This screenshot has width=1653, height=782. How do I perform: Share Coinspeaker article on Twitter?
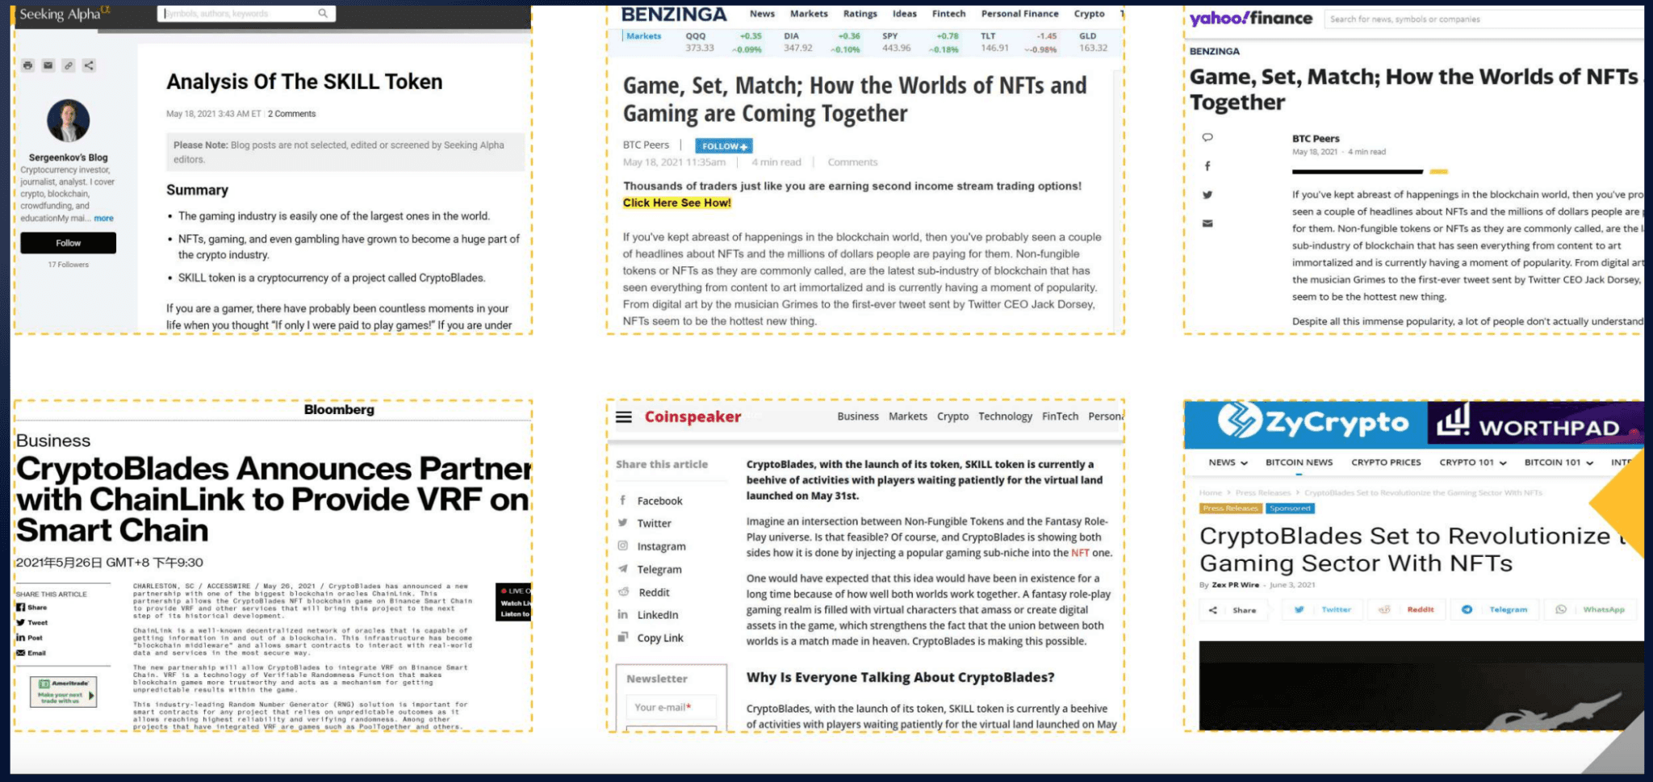pos(645,524)
